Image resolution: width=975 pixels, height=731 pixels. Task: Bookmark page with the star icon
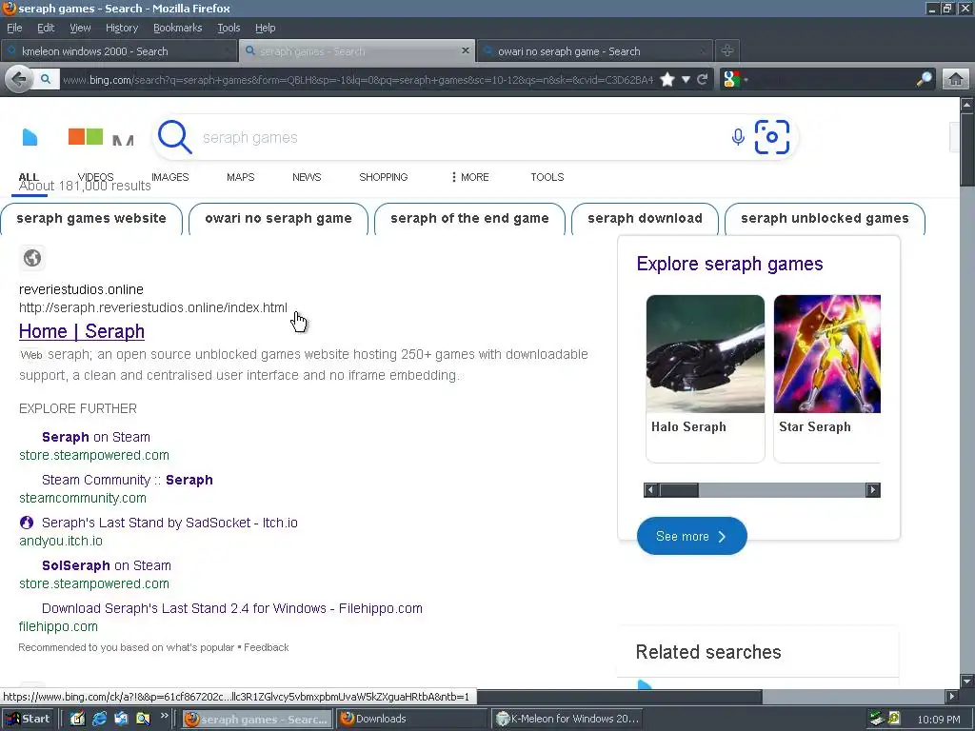pos(667,80)
